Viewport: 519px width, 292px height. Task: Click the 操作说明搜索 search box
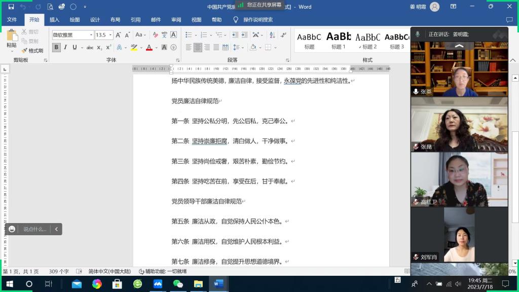[x=257, y=20]
